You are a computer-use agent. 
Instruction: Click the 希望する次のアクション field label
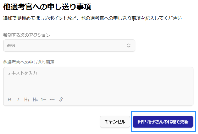(x=27, y=35)
